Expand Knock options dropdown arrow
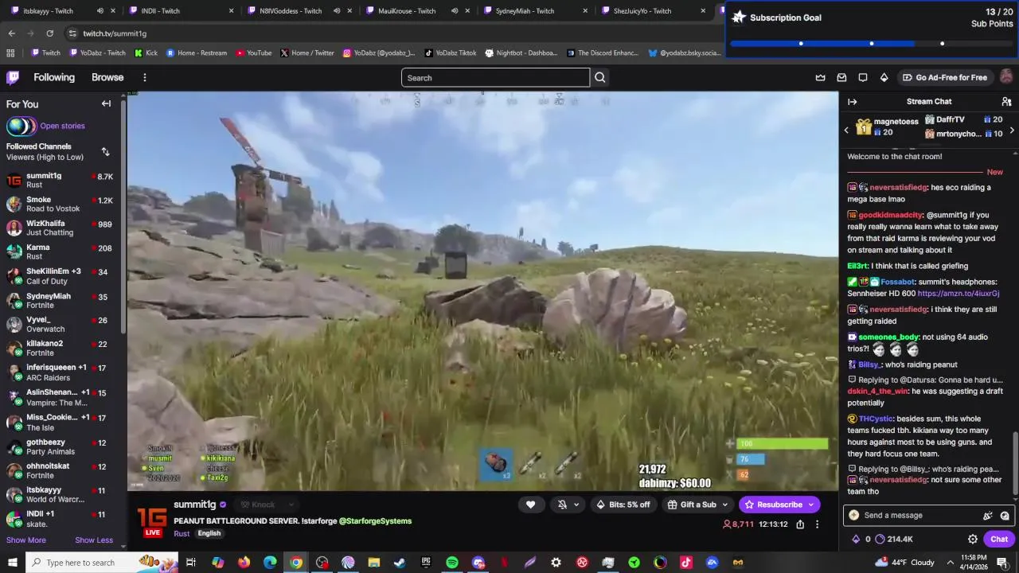This screenshot has width=1019, height=573. (x=291, y=505)
